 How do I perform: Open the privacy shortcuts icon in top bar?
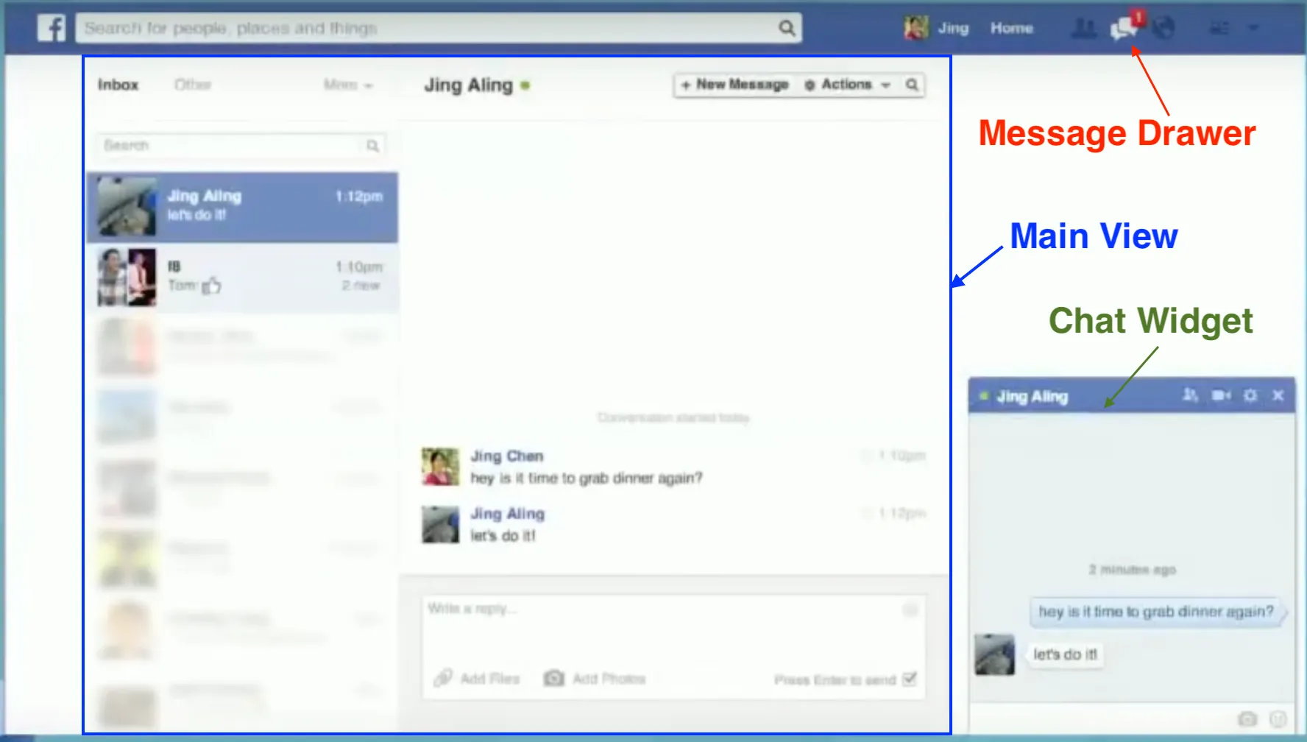click(1219, 29)
